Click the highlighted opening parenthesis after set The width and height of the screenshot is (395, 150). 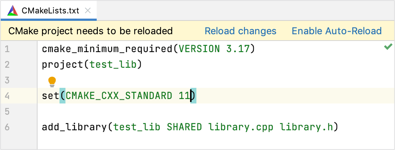coord(62,96)
